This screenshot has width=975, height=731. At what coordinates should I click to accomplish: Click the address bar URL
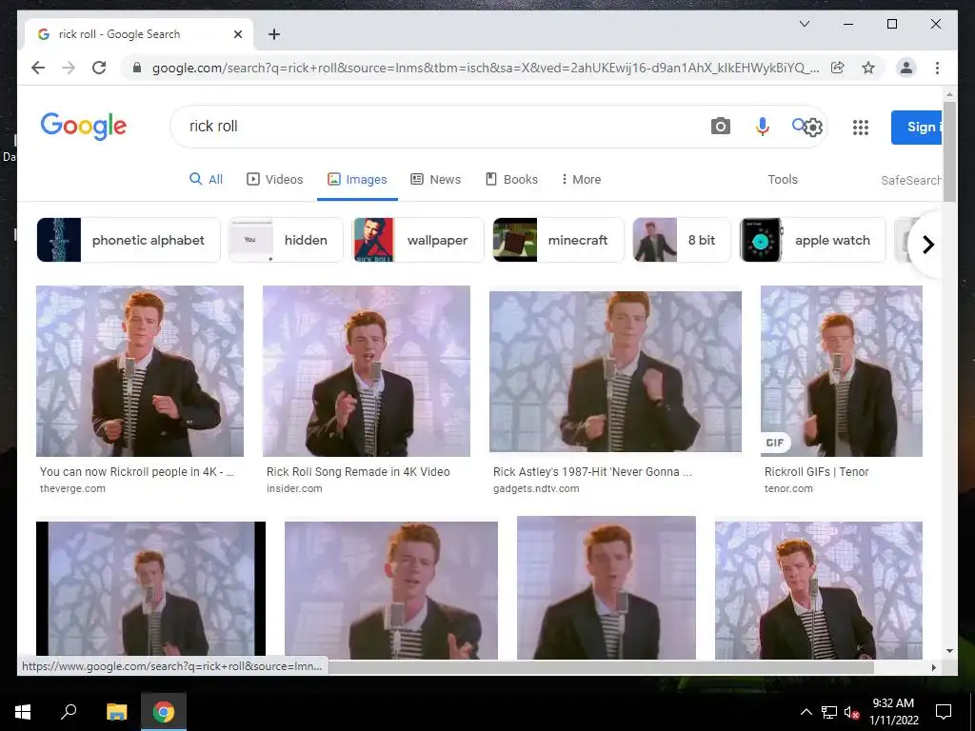pyautogui.click(x=486, y=68)
